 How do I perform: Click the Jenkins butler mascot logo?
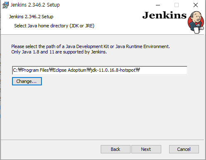pos(196,22)
